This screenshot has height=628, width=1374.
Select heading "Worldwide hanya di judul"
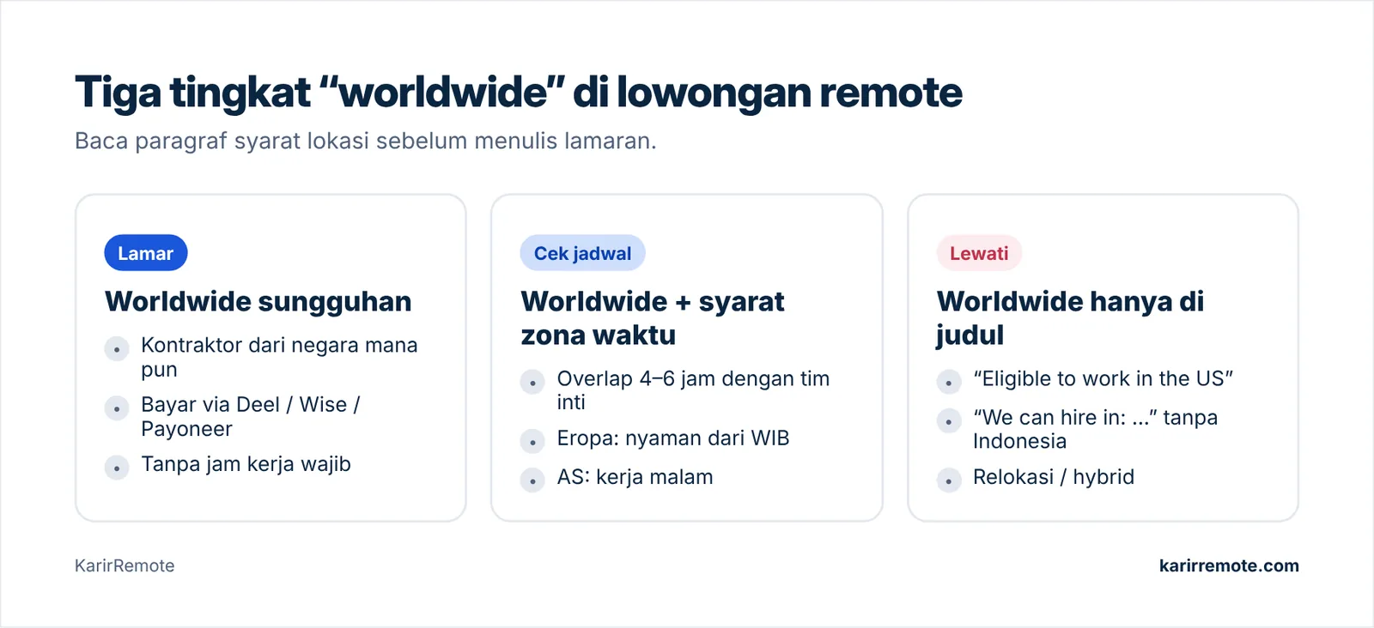[x=1070, y=318]
